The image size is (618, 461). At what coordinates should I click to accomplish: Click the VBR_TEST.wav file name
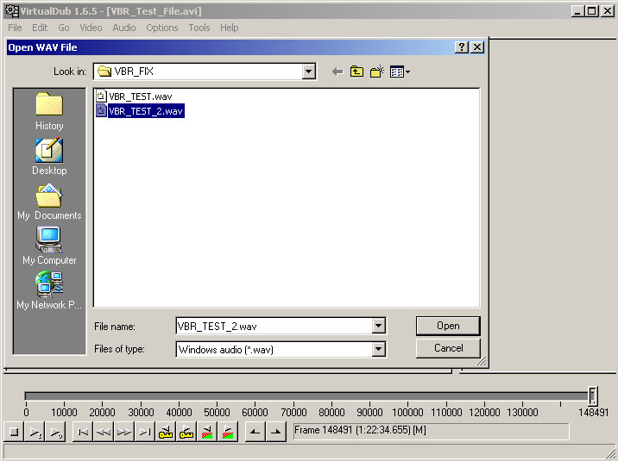[141, 97]
